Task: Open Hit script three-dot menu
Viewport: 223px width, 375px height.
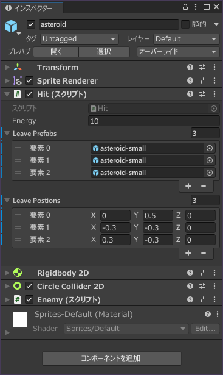Action: pyautogui.click(x=214, y=94)
